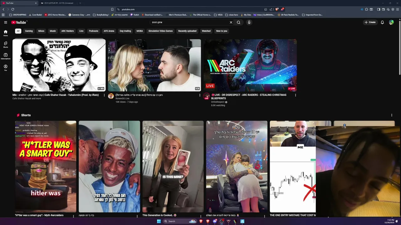The width and height of the screenshot is (401, 225).
Task: Open options for H*tler was smart short
Action: [x=74, y=216]
